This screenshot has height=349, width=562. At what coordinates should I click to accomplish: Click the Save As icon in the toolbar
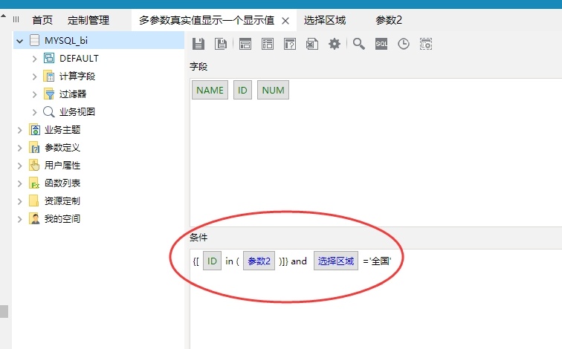tap(221, 44)
